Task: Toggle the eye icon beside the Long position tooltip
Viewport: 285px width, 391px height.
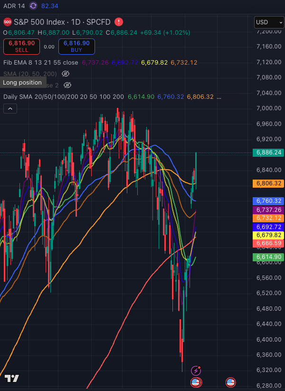Action: [x=67, y=86]
